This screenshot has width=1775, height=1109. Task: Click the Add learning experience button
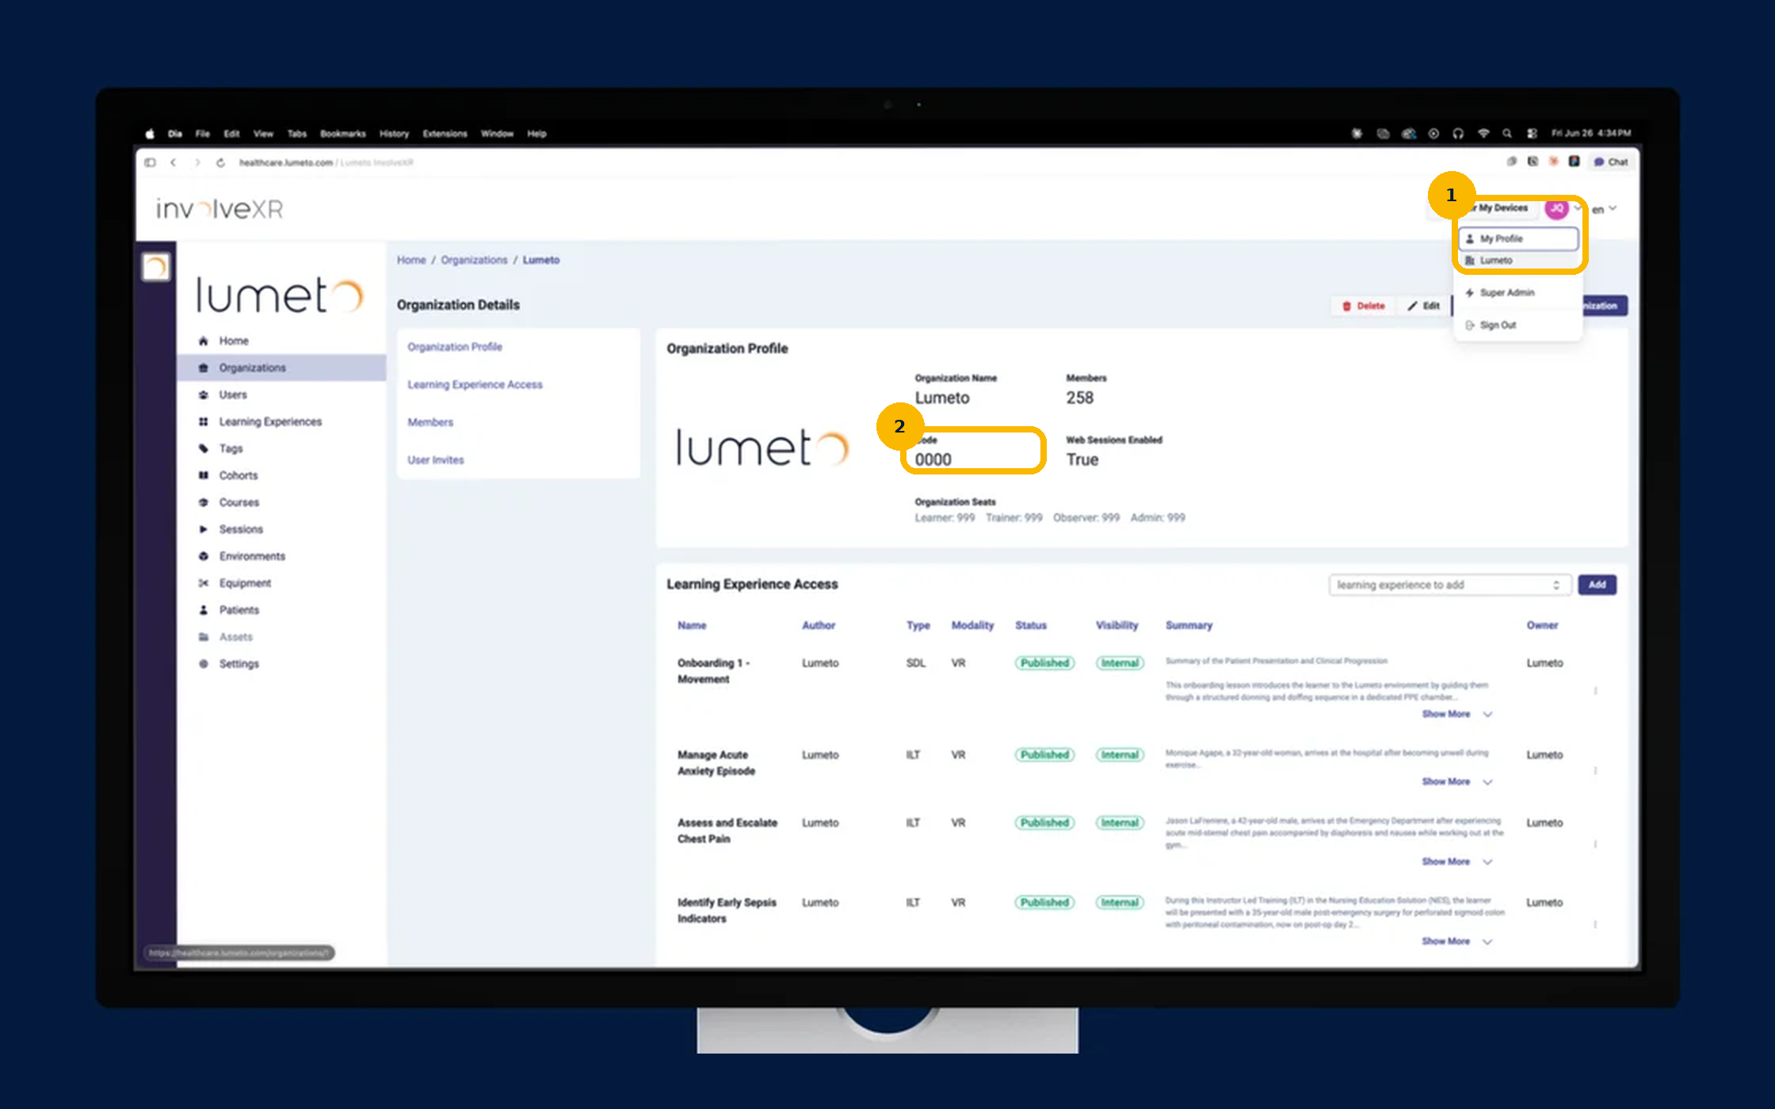1597,585
